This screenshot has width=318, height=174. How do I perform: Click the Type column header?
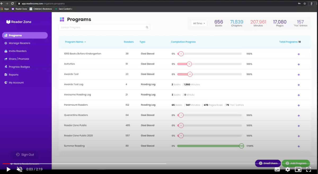[x=142, y=42]
